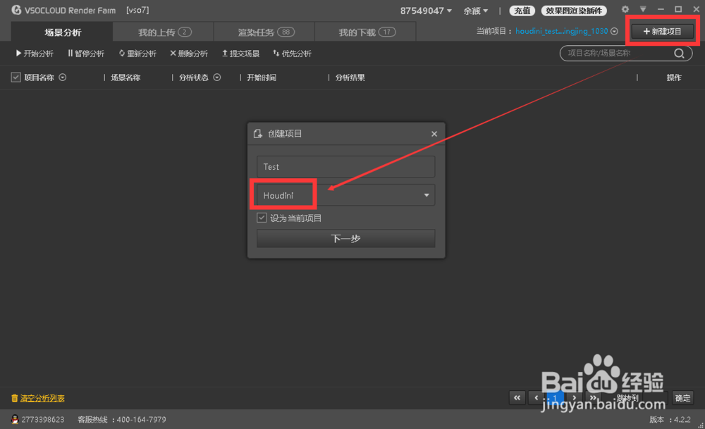Viewport: 705px width, 429px height.
Task: Click Operation (操作) column header
Action: click(673, 77)
